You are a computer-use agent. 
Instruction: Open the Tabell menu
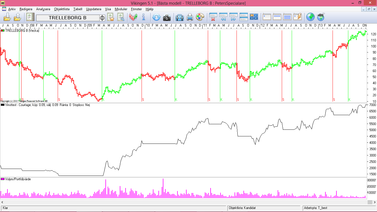78,9
